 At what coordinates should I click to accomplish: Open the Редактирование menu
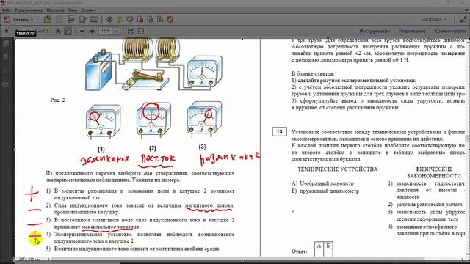29,10
